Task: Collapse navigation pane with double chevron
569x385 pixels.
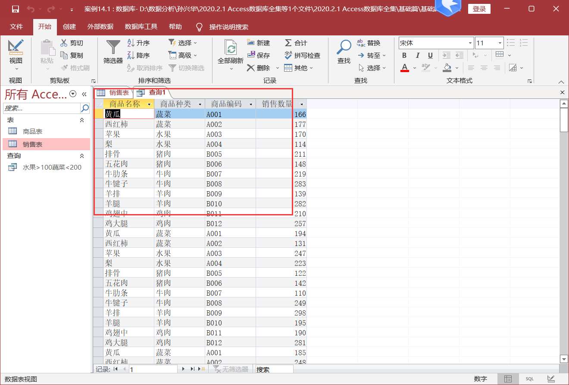Action: coord(84,94)
